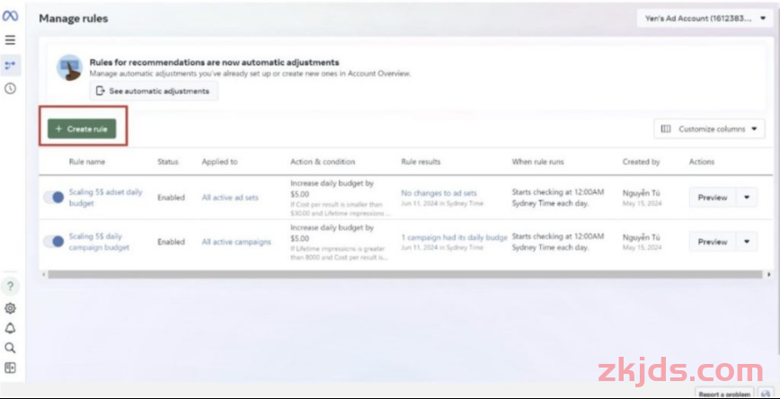This screenshot has width=780, height=399.
Task: Open the help question mark icon
Action: click(10, 286)
